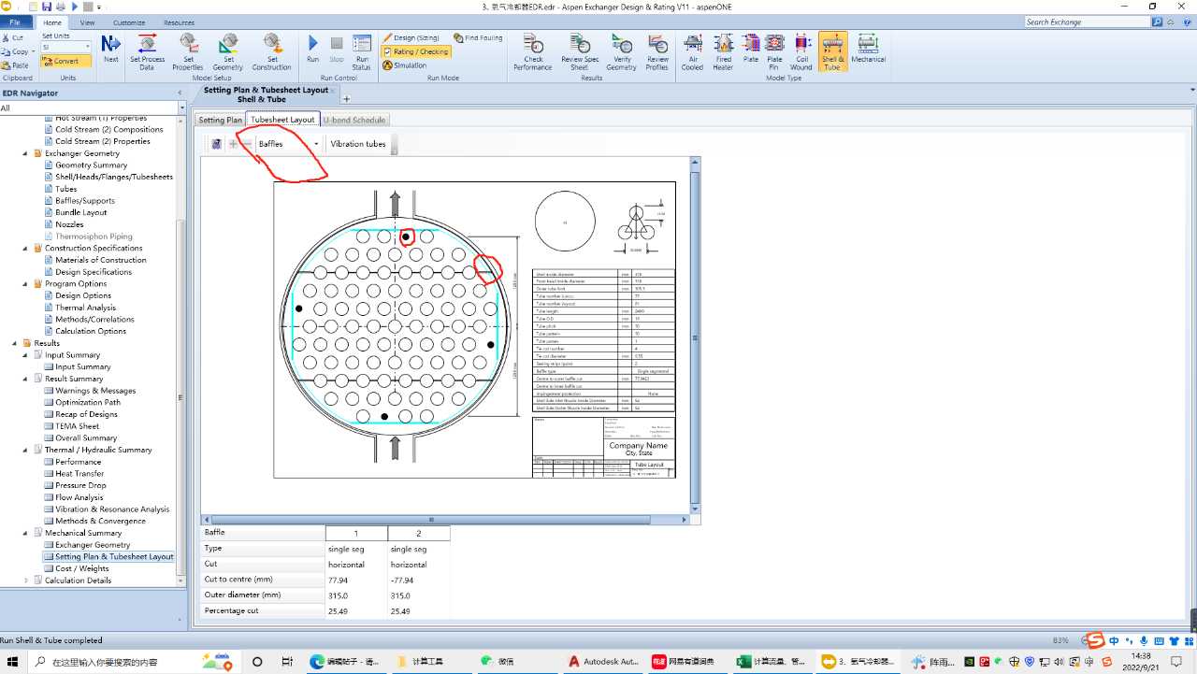The height and width of the screenshot is (674, 1197).
Task: Click the Paste clipboard command
Action: (x=15, y=65)
